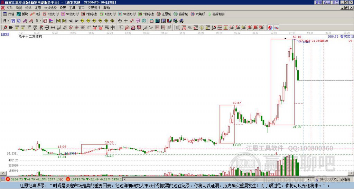The width and height of the screenshot is (354, 189).
Task: Select the percent % retracement tool
Action: click(190, 28)
